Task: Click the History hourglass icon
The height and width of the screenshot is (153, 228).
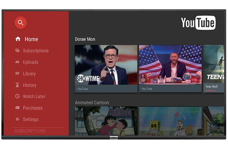Action: [x=18, y=85]
